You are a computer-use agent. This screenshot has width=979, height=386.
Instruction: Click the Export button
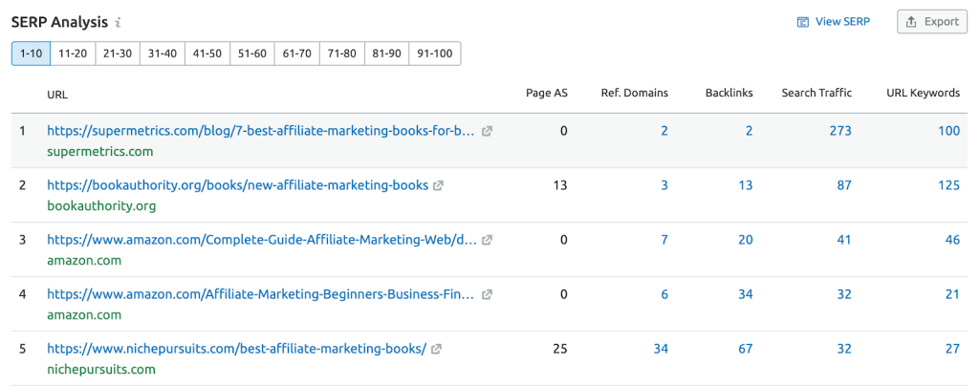coord(931,22)
